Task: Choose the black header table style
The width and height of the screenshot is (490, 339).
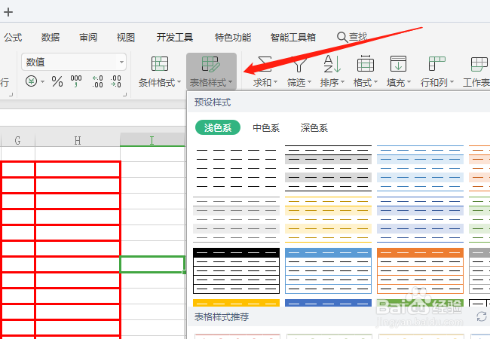Action: tap(236, 270)
